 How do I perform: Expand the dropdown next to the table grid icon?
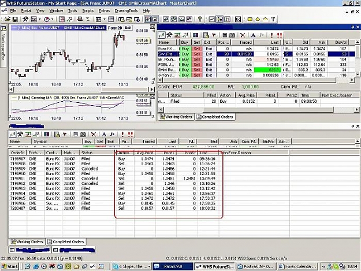(105, 19)
